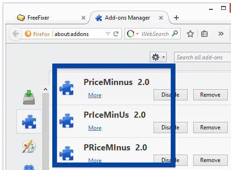Open a new tab with plus button
The height and width of the screenshot is (170, 231).
click(176, 18)
